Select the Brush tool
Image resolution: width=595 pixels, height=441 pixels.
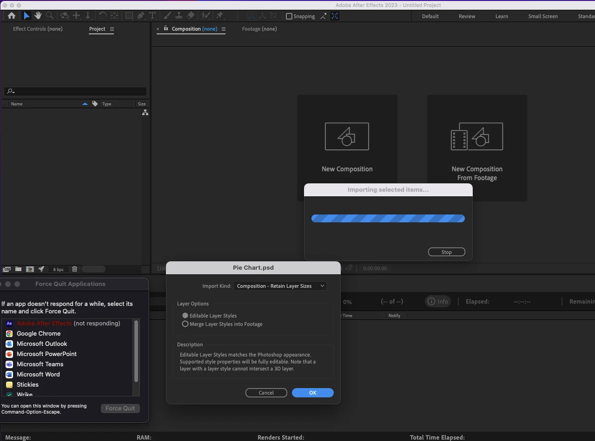(x=167, y=16)
